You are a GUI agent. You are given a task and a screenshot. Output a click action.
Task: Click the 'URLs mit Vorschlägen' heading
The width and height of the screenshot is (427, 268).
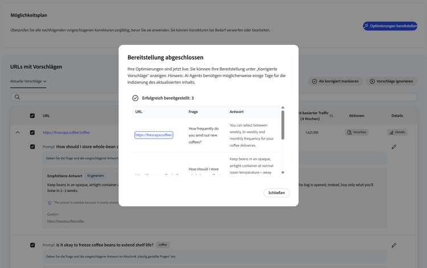[36, 67]
